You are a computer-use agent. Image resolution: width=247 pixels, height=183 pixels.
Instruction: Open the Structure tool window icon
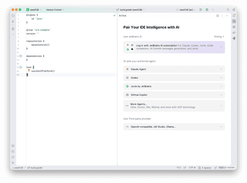(13, 29)
